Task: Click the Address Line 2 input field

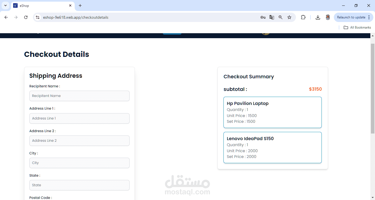Action: [x=79, y=141]
